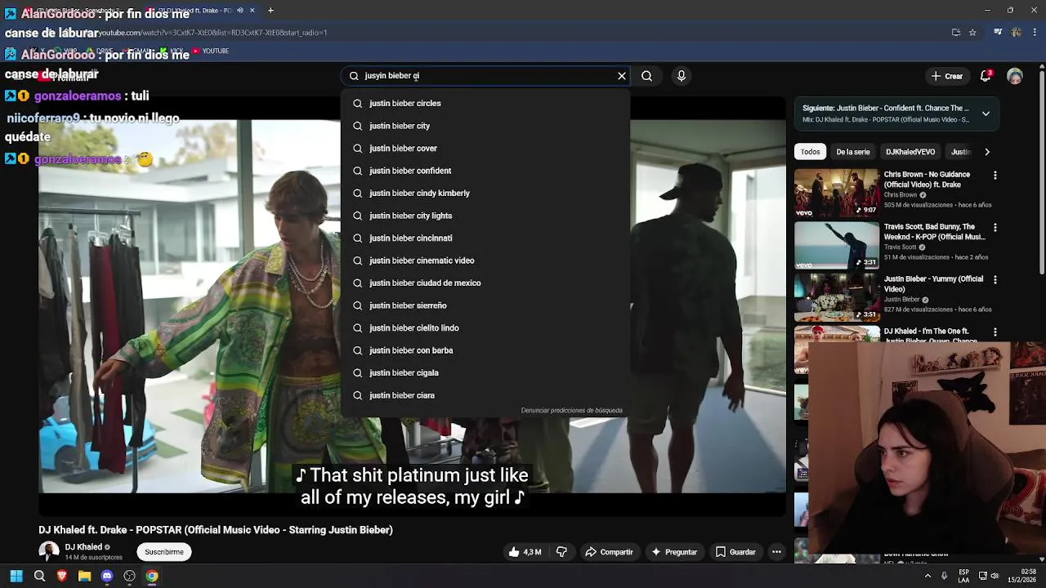Close the current YouTube browser tab
Viewport: 1046px width, 588px height.
point(252,11)
